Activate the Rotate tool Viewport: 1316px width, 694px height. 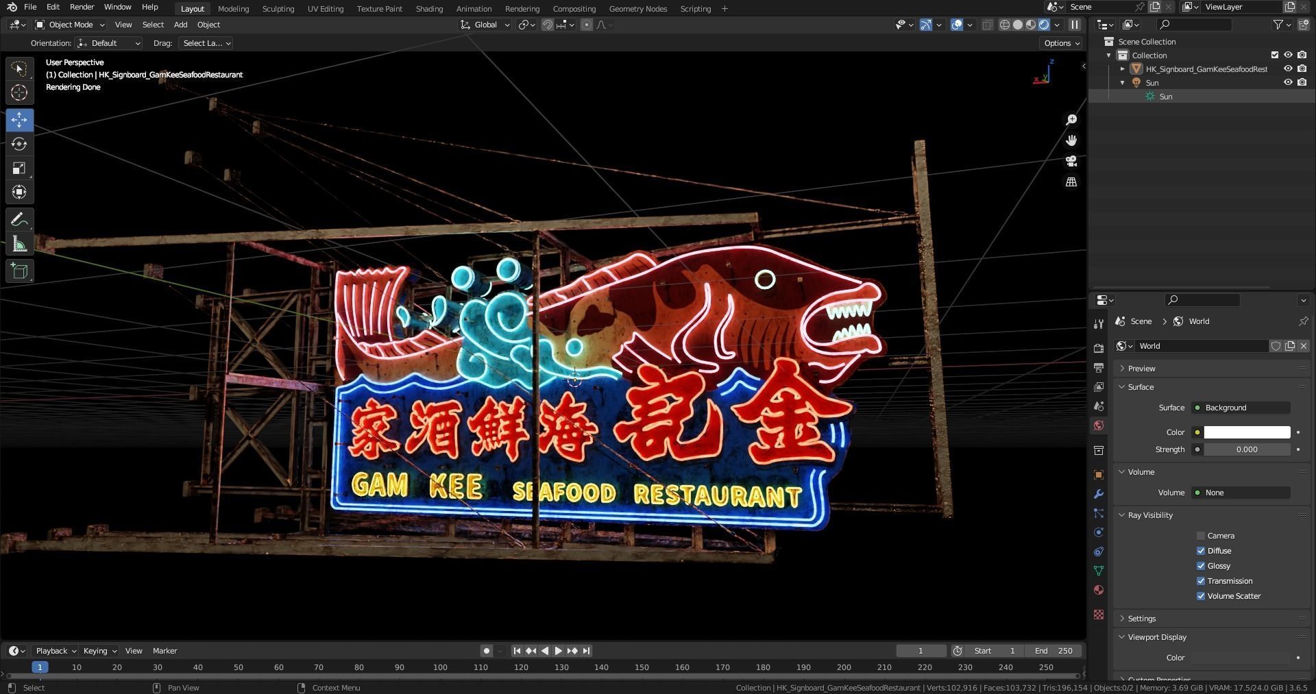(19, 144)
